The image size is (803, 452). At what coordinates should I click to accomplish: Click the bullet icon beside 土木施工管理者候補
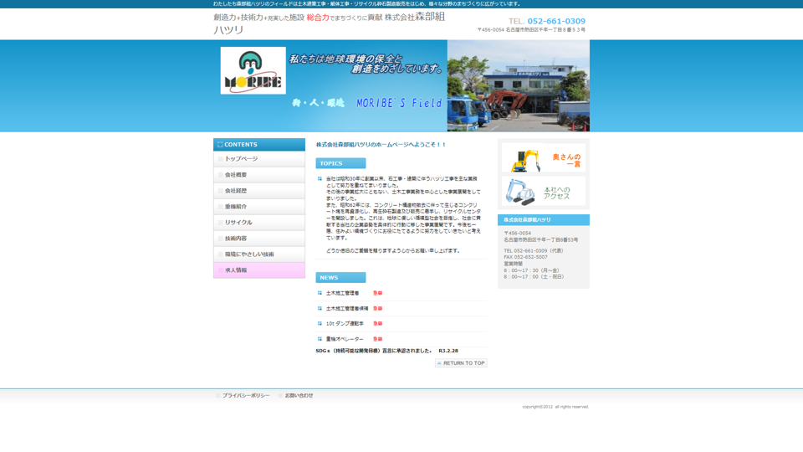click(320, 308)
